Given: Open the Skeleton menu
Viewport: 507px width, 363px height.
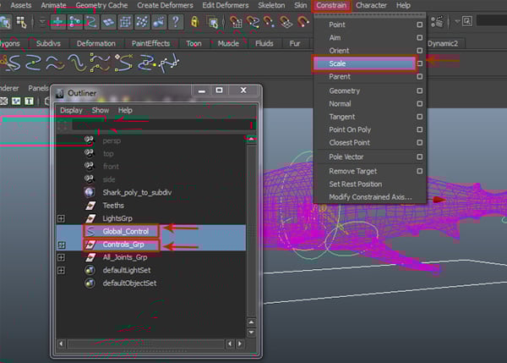Looking at the screenshot, I should 271,6.
